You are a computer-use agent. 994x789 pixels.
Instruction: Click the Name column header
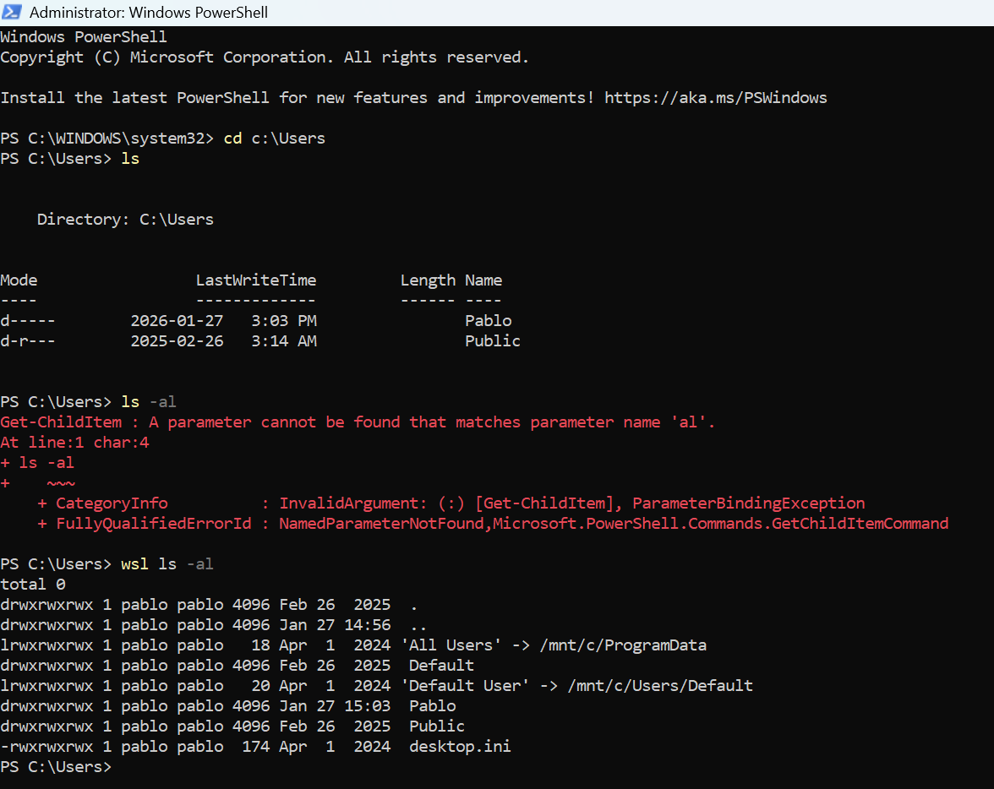tap(483, 280)
